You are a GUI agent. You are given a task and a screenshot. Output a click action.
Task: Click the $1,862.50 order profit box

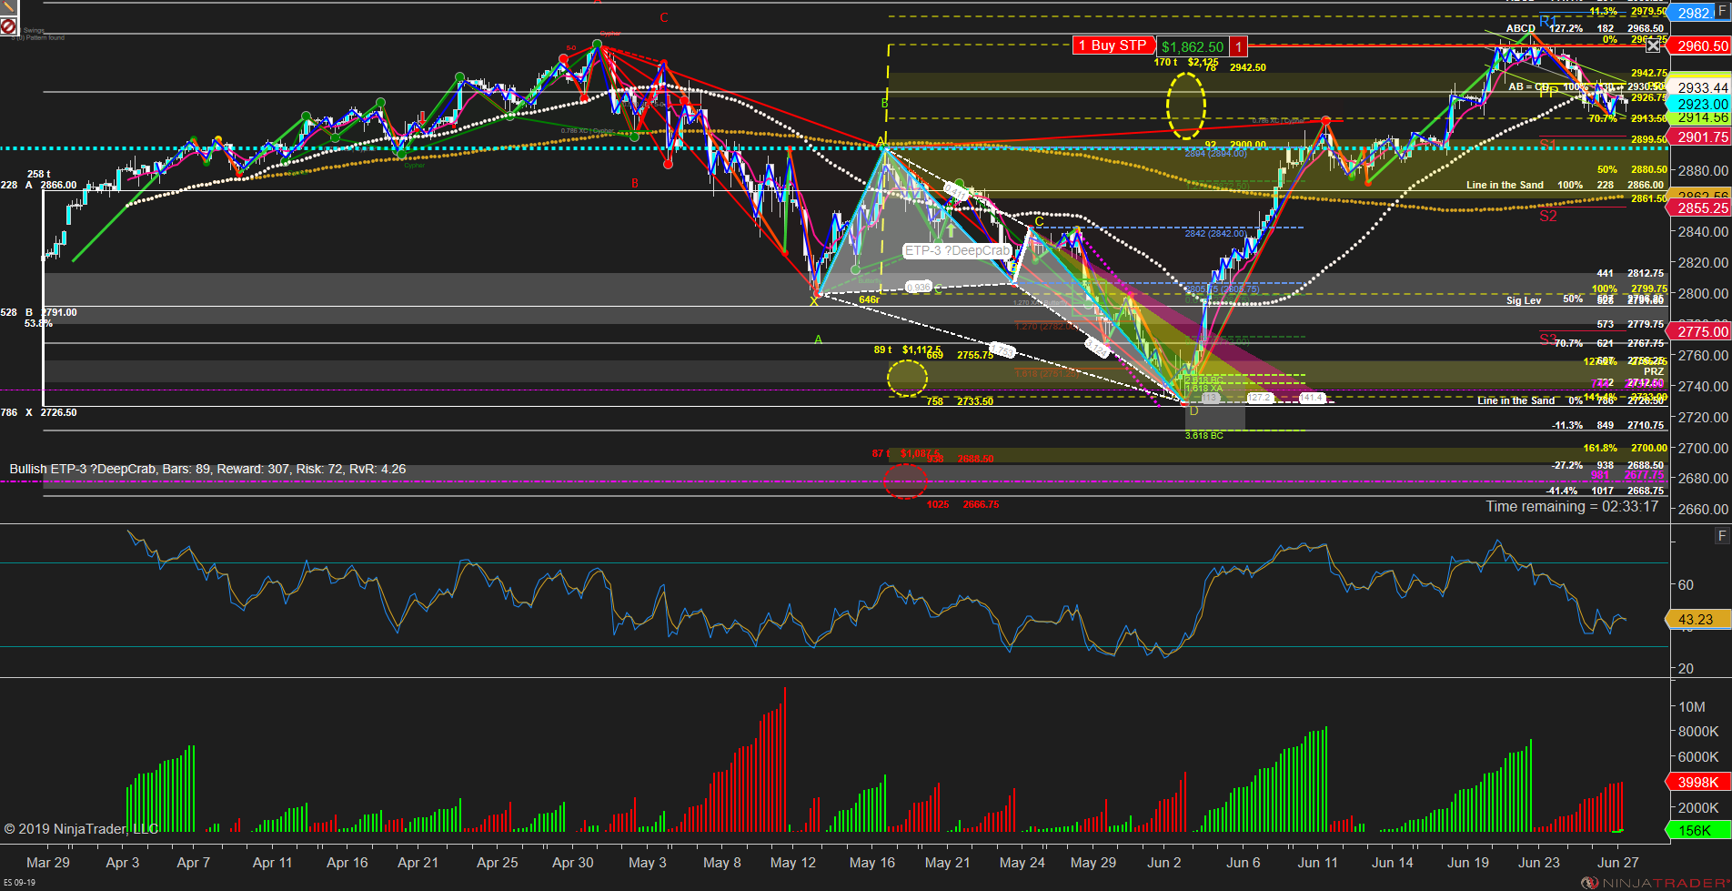[x=1193, y=46]
